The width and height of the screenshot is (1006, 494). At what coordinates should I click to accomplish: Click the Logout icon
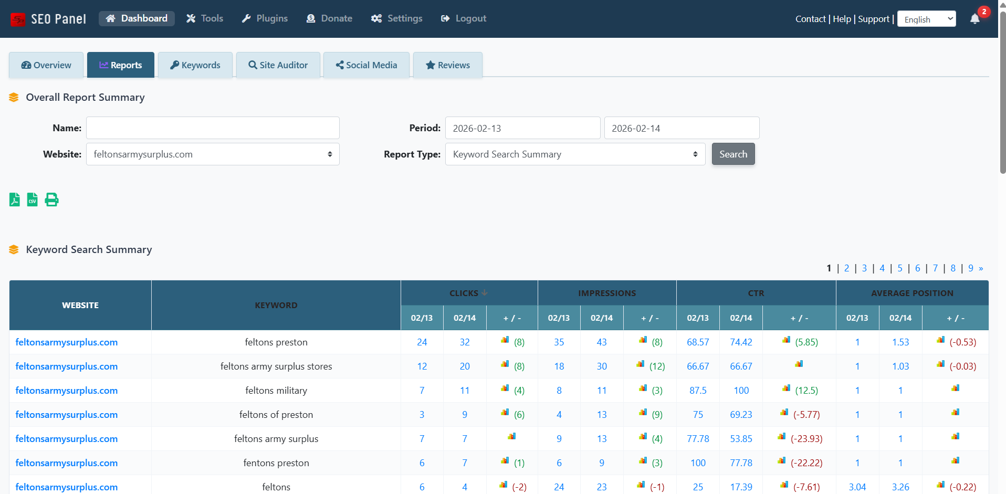445,18
